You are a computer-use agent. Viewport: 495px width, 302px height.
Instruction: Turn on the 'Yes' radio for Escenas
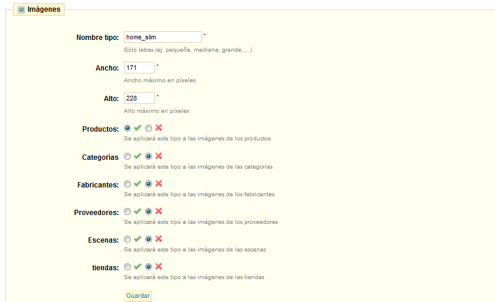(127, 239)
